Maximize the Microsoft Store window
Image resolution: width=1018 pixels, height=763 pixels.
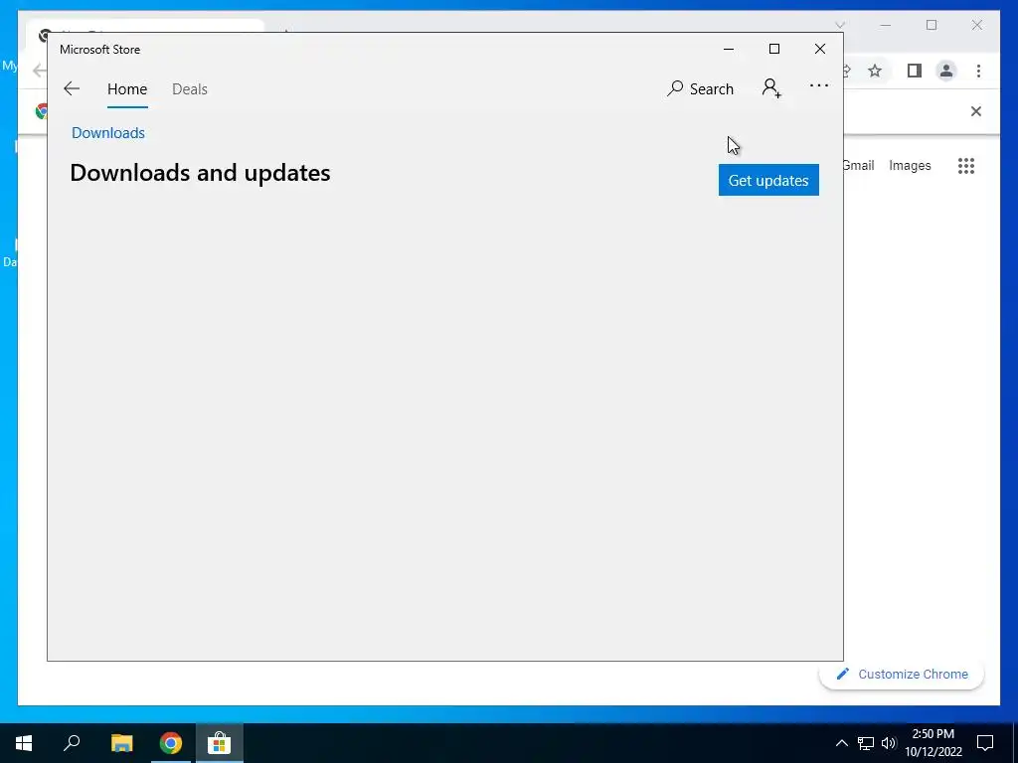[773, 50]
